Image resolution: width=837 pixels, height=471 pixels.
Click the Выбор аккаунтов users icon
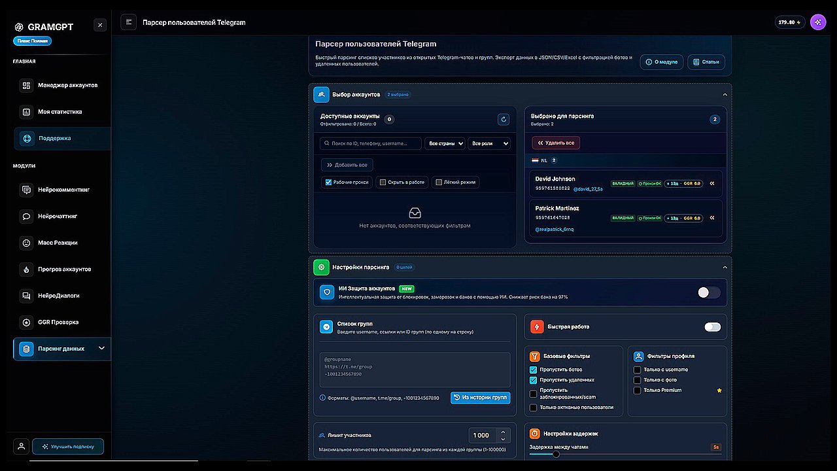(321, 94)
